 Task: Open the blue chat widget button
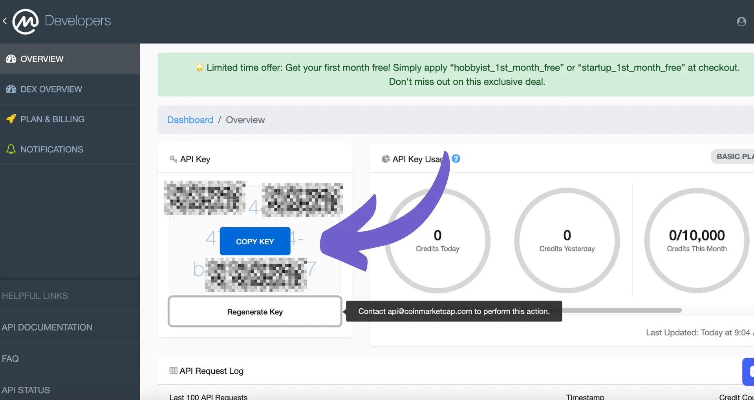[749, 372]
